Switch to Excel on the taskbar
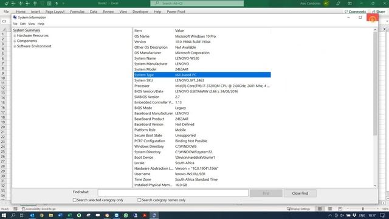This screenshot has width=389, height=219. 70,215
